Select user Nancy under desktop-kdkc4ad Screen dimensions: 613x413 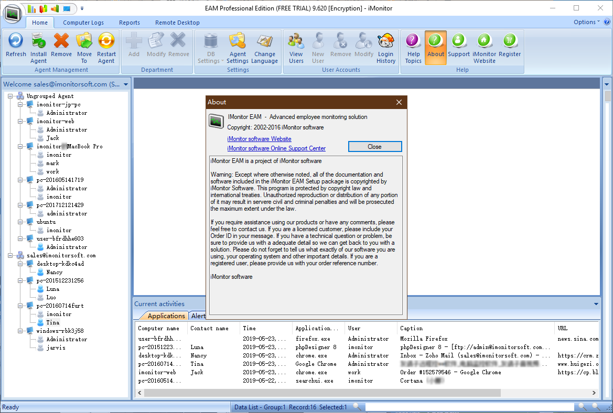pyautogui.click(x=55, y=273)
